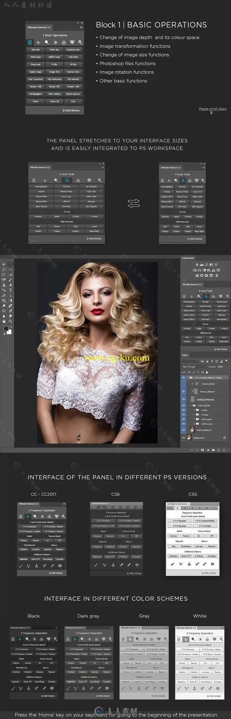The width and height of the screenshot is (231, 719).
Task: Click the magnifier icon in Gray scheme panel
Action: coord(137,639)
